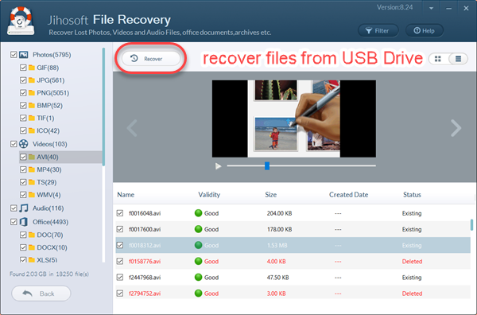477x315 pixels.
Task: Uncheck the checkbox for f0016048.avi
Action: [x=120, y=213]
